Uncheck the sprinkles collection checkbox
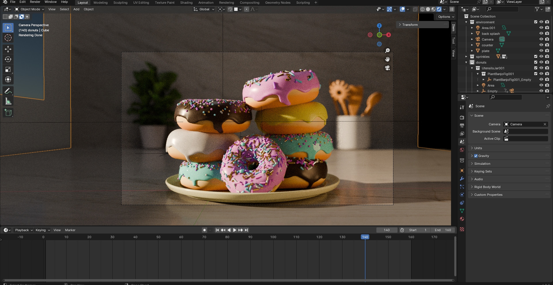Viewport: 553px width, 285px height. point(536,56)
